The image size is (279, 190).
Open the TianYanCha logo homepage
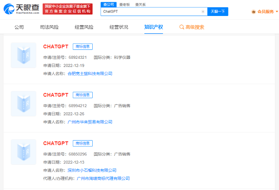coord(21,9)
